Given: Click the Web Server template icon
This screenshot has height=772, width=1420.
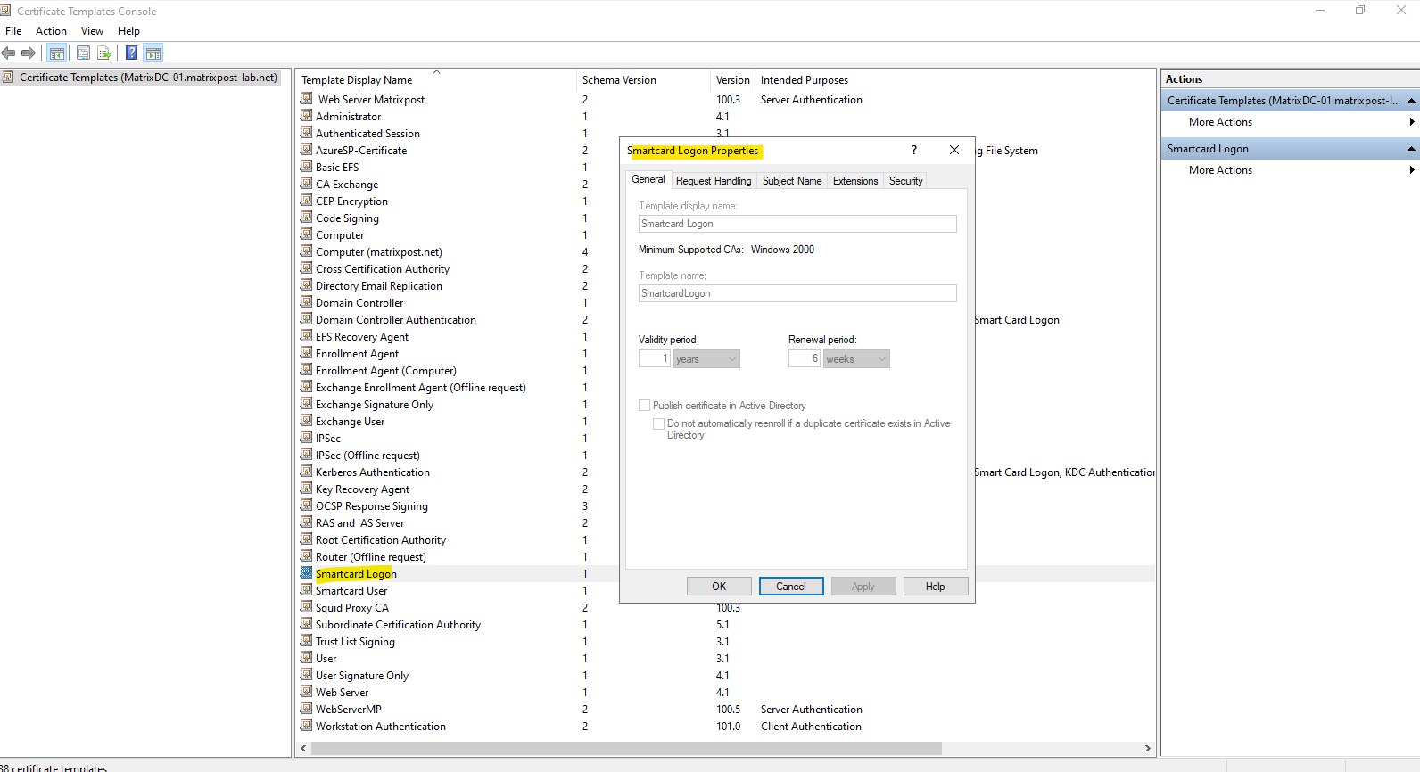Looking at the screenshot, I should (307, 692).
